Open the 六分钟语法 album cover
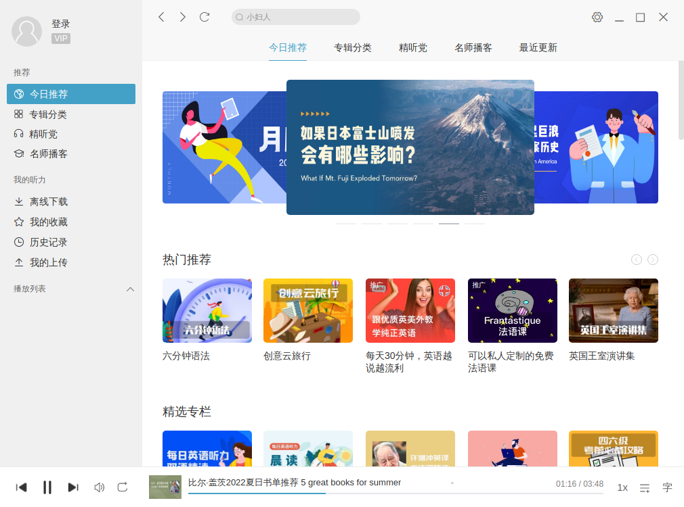Screen dimensions: 684x507 click(x=207, y=310)
